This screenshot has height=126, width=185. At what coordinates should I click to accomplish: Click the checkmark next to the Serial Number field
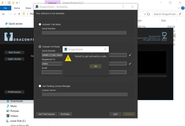pos(130,55)
